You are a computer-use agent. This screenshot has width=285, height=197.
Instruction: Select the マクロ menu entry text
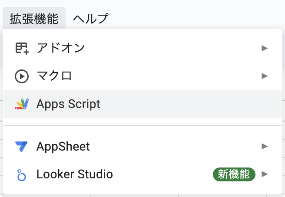pyautogui.click(x=54, y=76)
